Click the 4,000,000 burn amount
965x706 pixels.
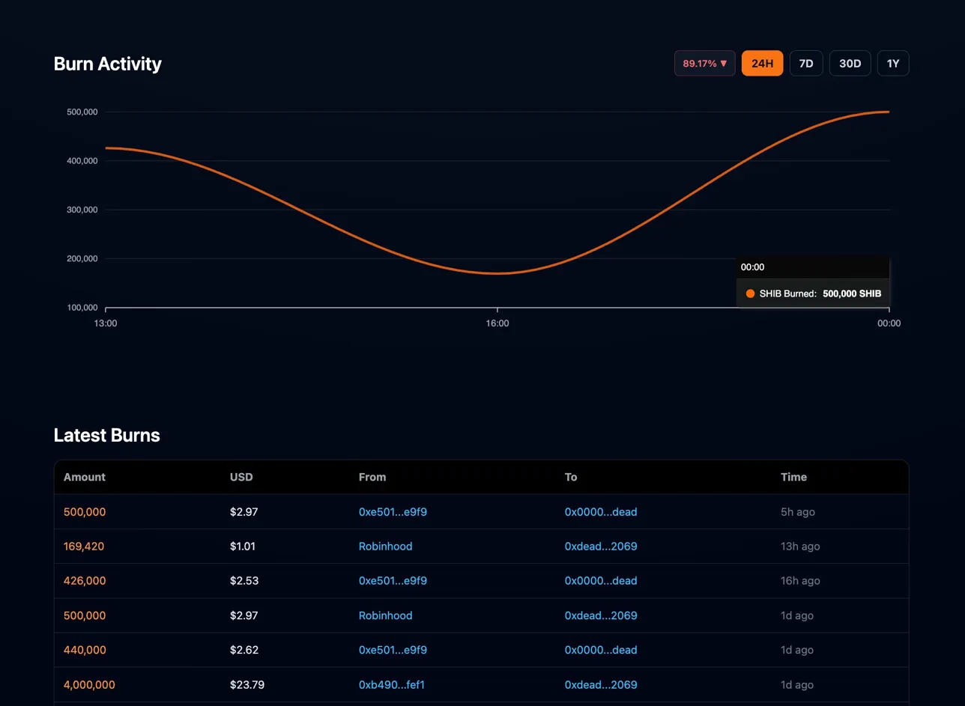point(89,684)
